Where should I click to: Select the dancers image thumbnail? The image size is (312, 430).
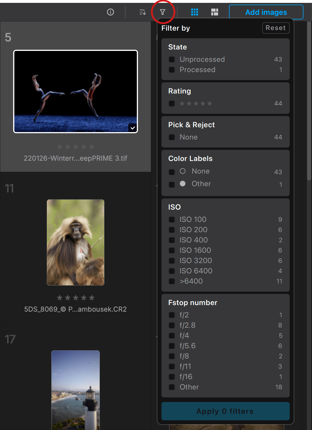tap(76, 91)
